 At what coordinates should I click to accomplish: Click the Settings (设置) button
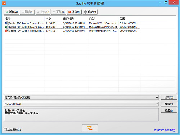[169, 111]
